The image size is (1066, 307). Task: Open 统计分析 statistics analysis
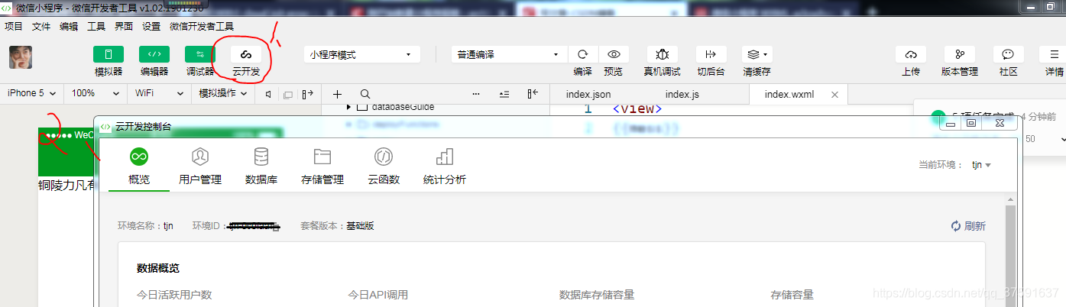(445, 166)
